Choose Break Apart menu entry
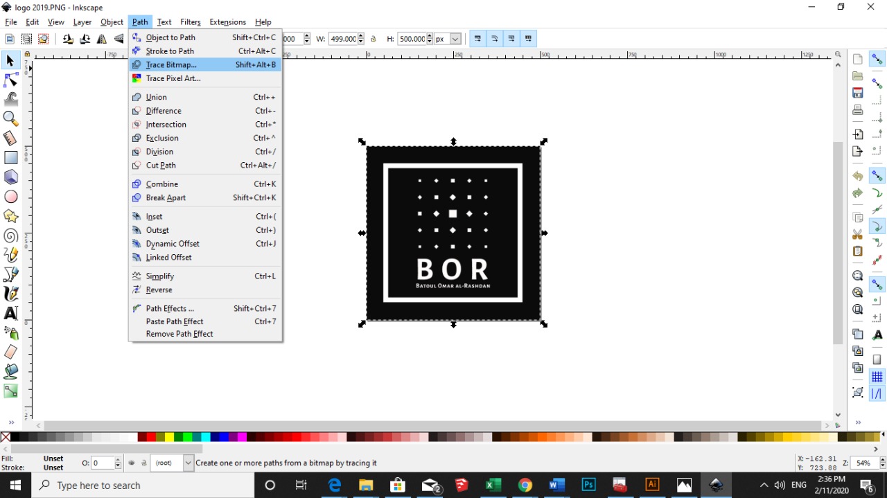The width and height of the screenshot is (887, 498). [x=205, y=197]
